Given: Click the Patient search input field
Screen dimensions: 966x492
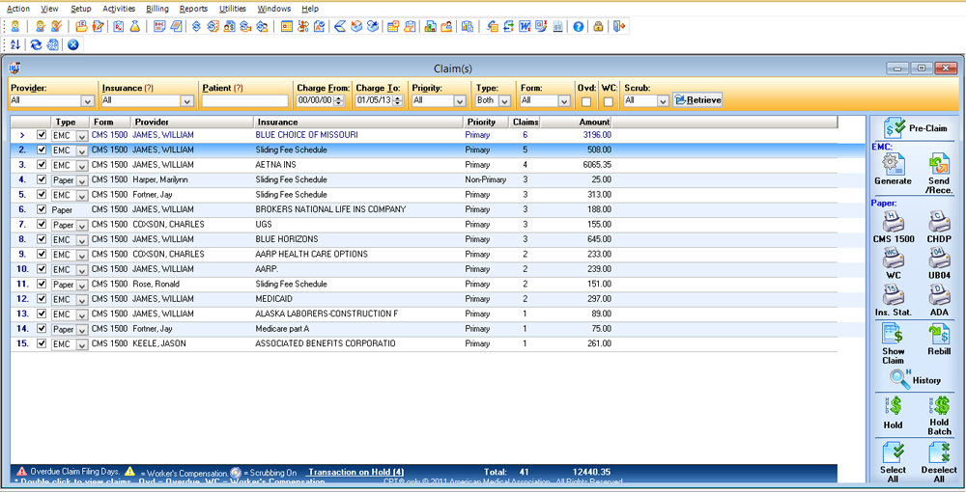Looking at the screenshot, I should click(244, 100).
